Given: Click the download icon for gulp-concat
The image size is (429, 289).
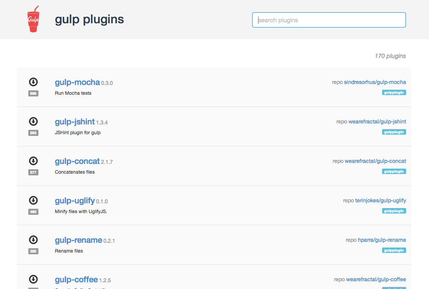Looking at the screenshot, I should coord(33,161).
